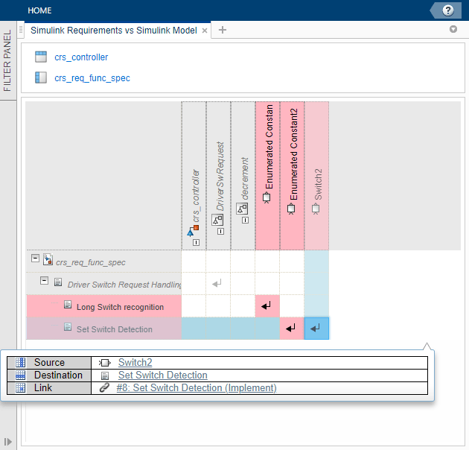Viewport: 469px width, 450px height.
Task: Click the Destination grid icon in tooltip
Action: [20, 375]
